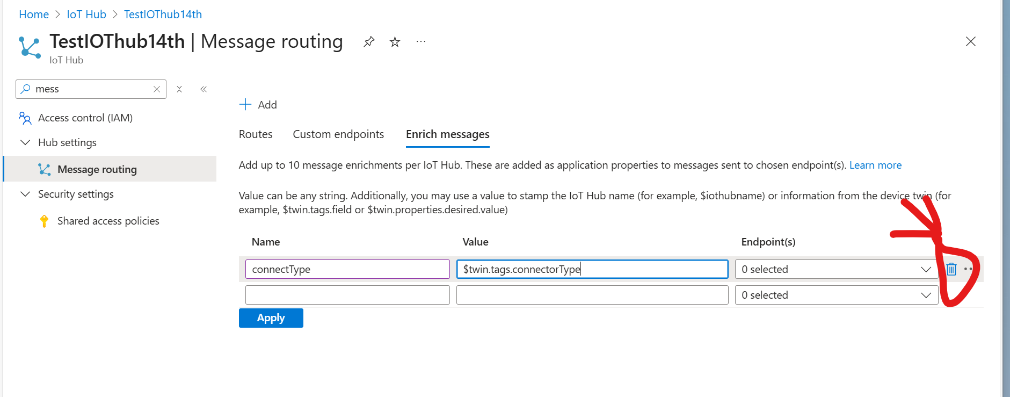The height and width of the screenshot is (397, 1010).
Task: Click the empty Name field
Action: (347, 295)
